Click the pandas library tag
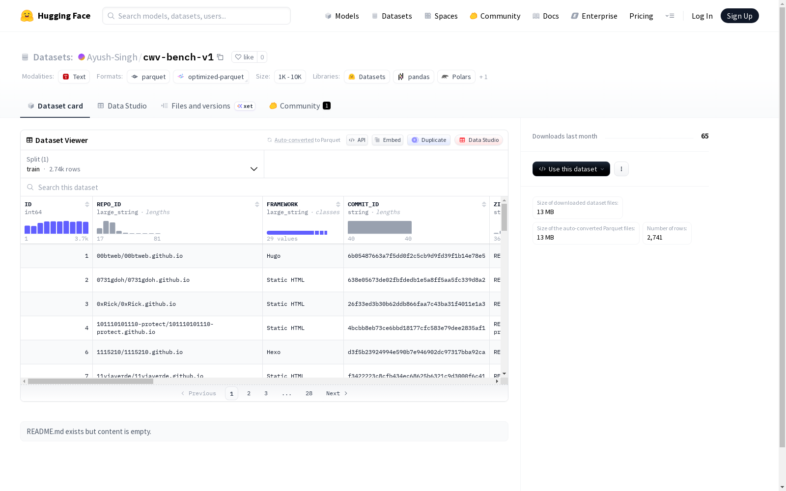This screenshot has width=786, height=491. pos(414,77)
